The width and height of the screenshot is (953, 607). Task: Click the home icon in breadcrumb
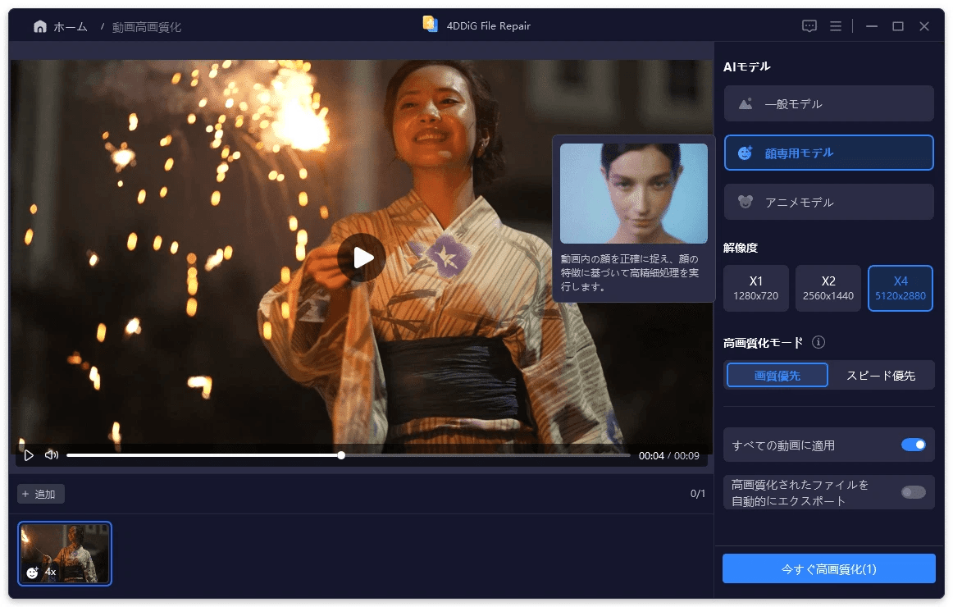[x=40, y=27]
